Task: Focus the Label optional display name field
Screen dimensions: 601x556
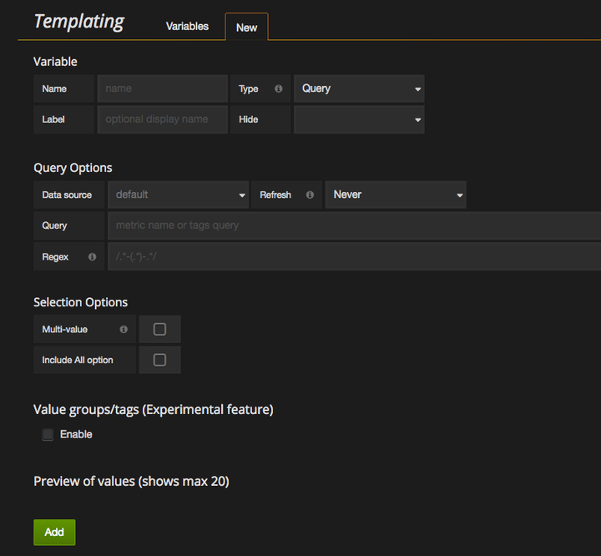Action: [162, 119]
